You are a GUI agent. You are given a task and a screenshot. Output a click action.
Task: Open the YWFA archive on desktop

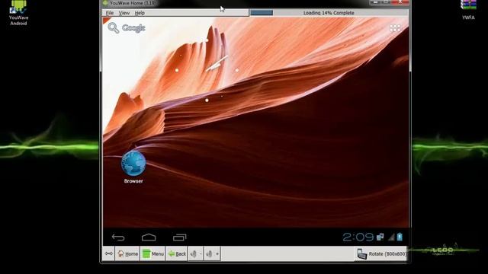[468, 10]
